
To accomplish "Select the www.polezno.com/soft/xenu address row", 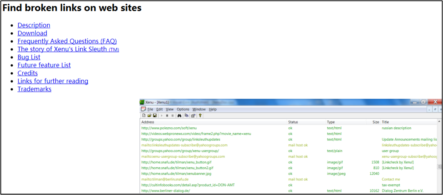I will (163, 128).
